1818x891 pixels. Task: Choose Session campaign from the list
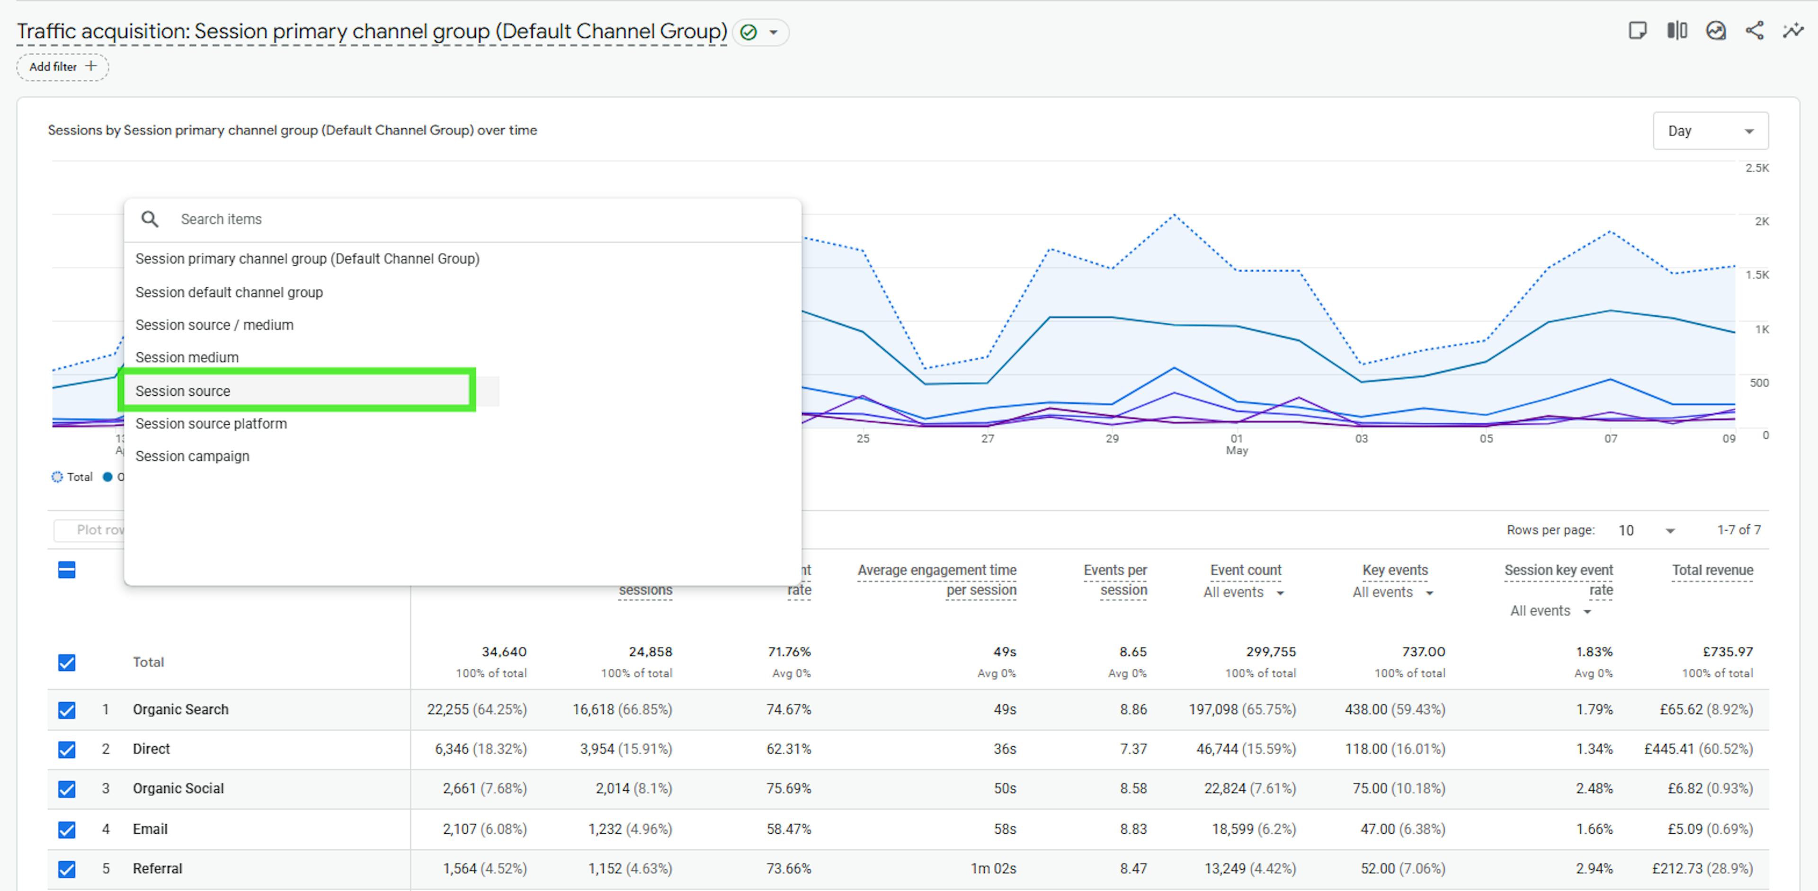point(192,456)
